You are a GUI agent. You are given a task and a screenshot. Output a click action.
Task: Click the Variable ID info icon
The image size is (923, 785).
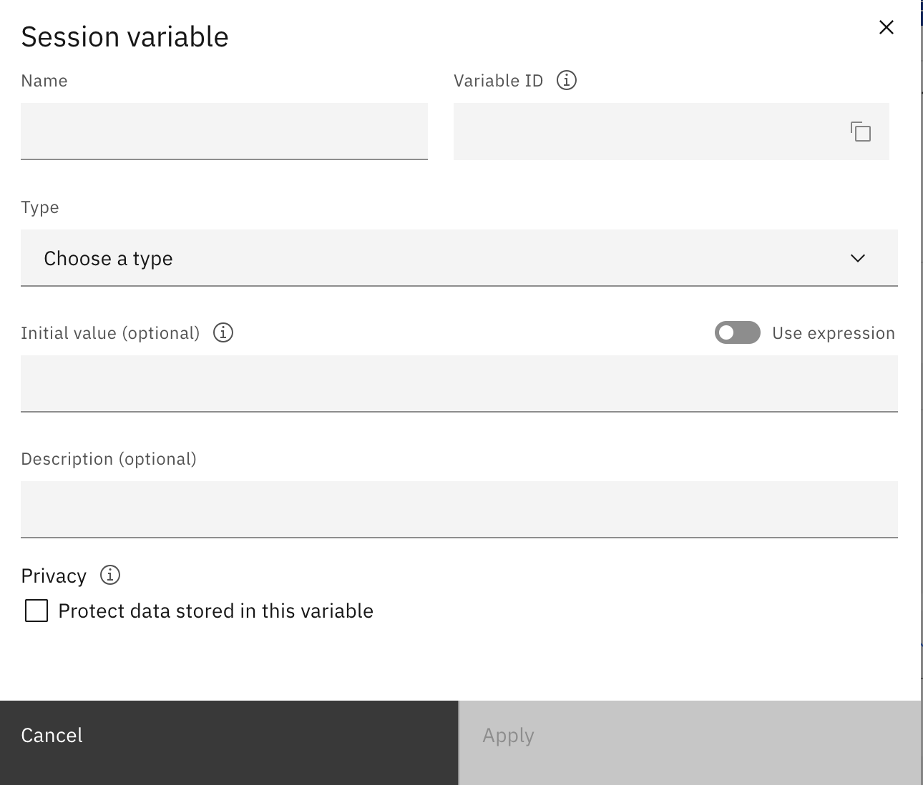coord(566,80)
